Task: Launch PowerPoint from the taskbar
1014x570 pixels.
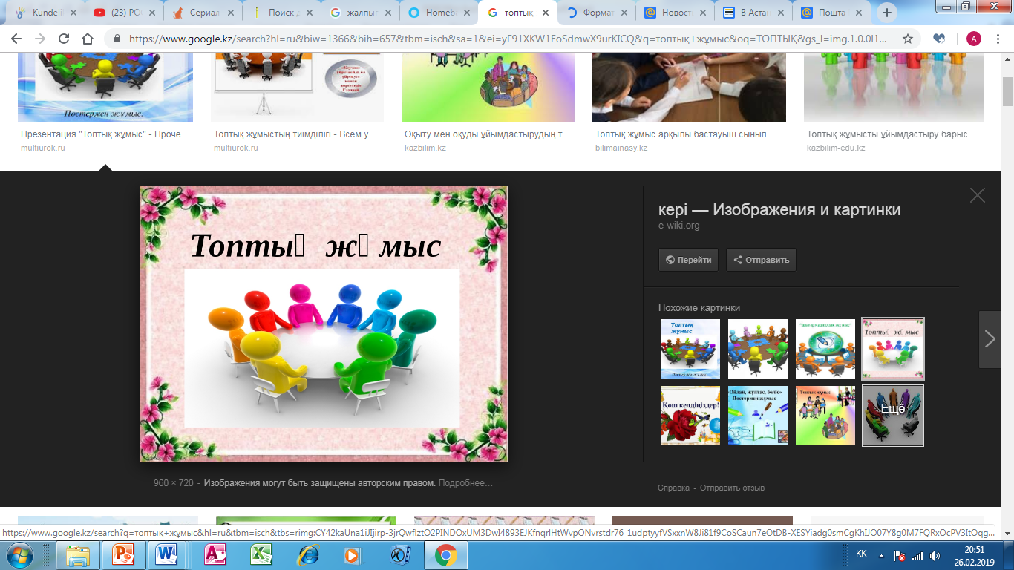Action: (122, 555)
